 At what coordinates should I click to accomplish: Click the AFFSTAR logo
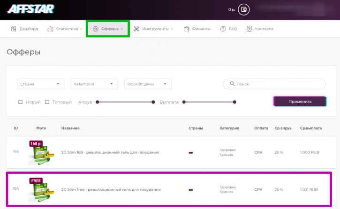click(31, 9)
